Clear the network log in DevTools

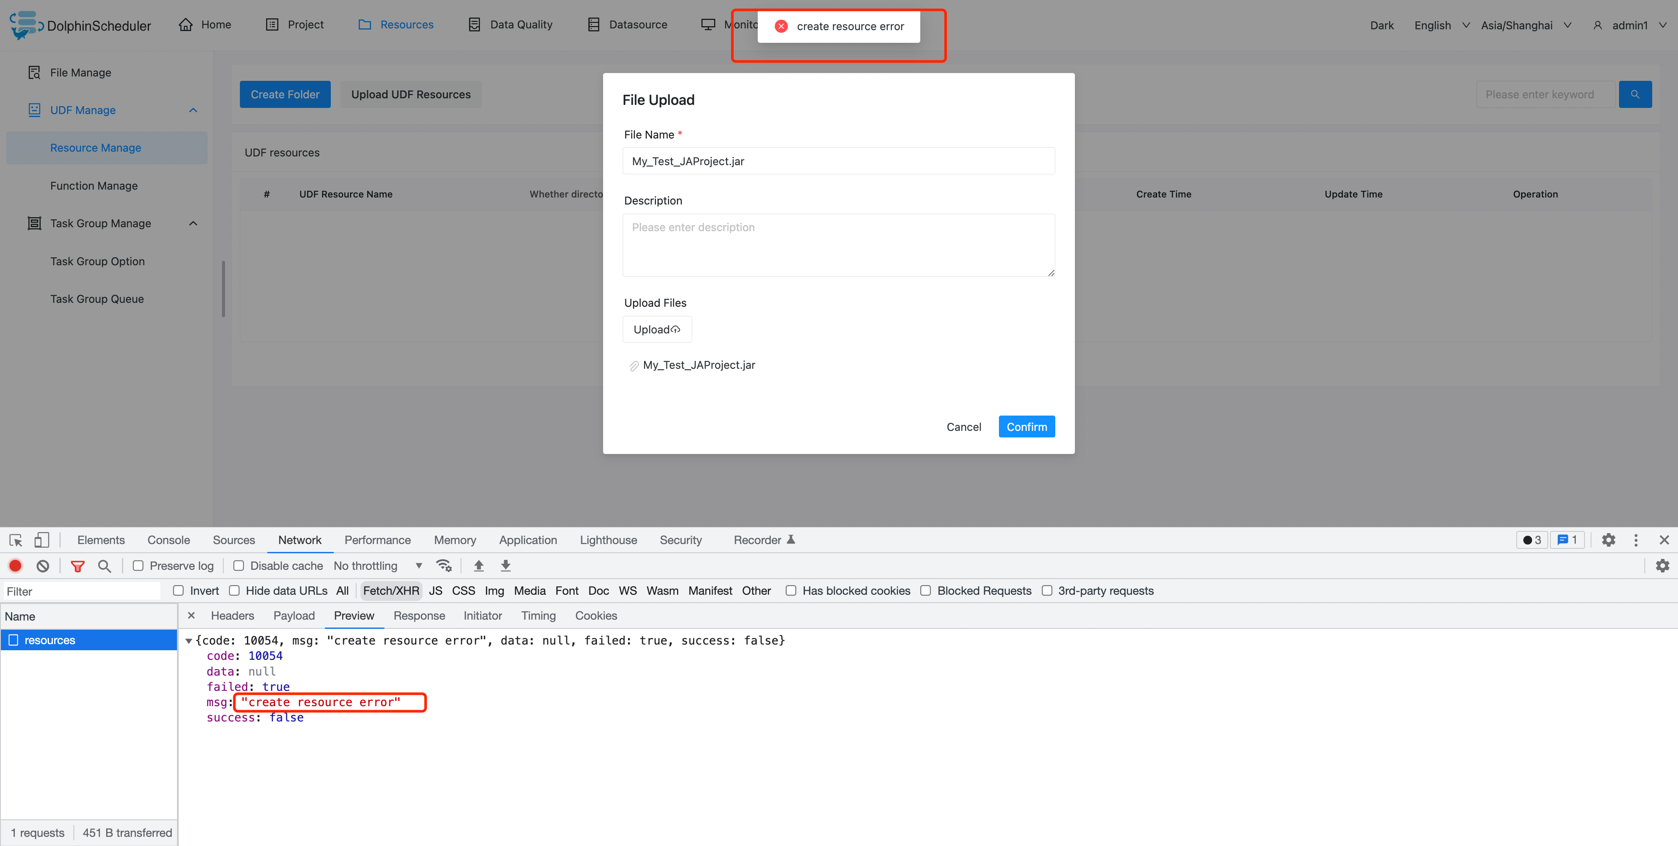tap(42, 565)
